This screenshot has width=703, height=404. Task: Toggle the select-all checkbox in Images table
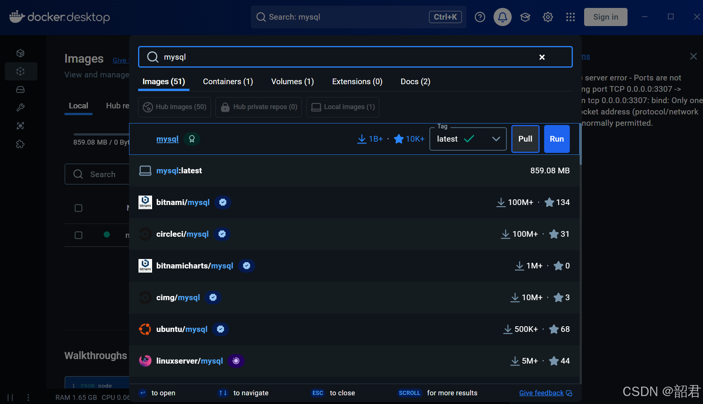pyautogui.click(x=78, y=208)
